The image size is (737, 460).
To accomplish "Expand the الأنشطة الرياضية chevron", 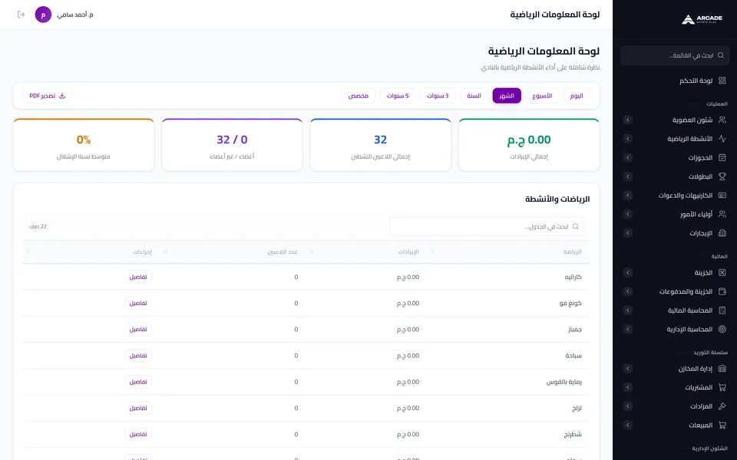I will (627, 139).
